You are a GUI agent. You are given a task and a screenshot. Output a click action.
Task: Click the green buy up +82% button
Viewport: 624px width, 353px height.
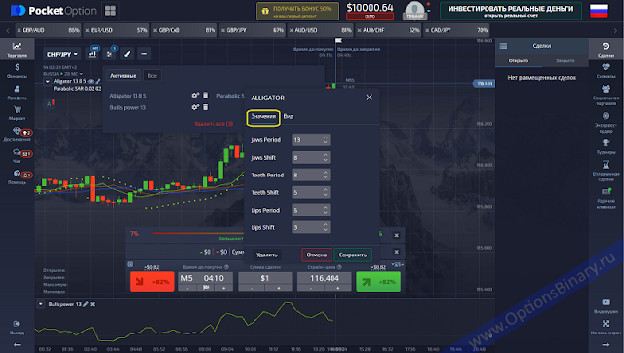pyautogui.click(x=378, y=282)
